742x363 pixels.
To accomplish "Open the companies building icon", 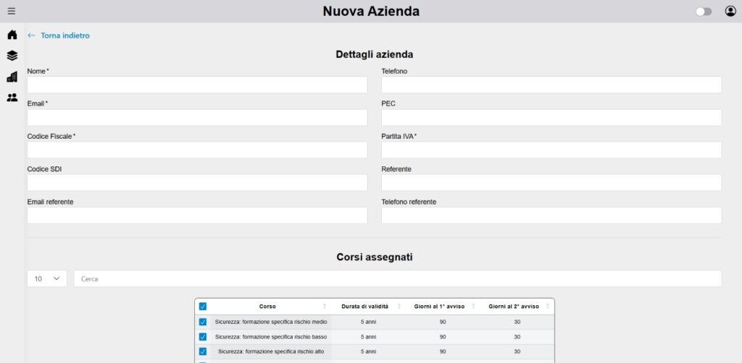I will coord(12,77).
